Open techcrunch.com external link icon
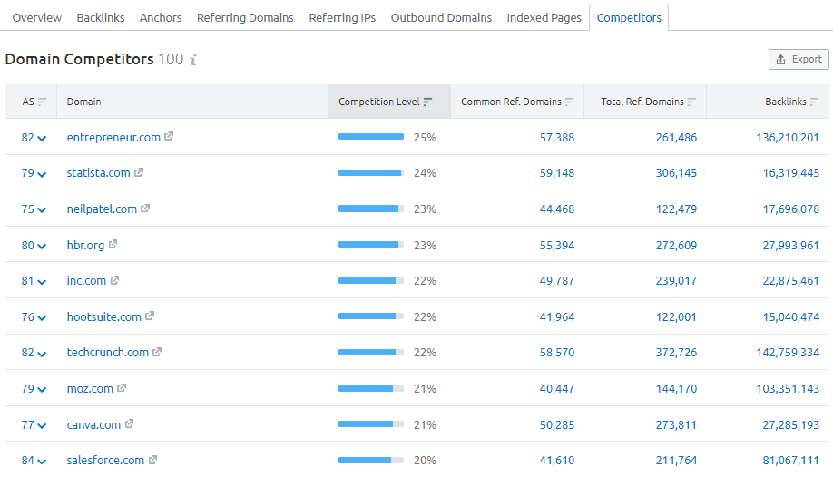 [157, 352]
